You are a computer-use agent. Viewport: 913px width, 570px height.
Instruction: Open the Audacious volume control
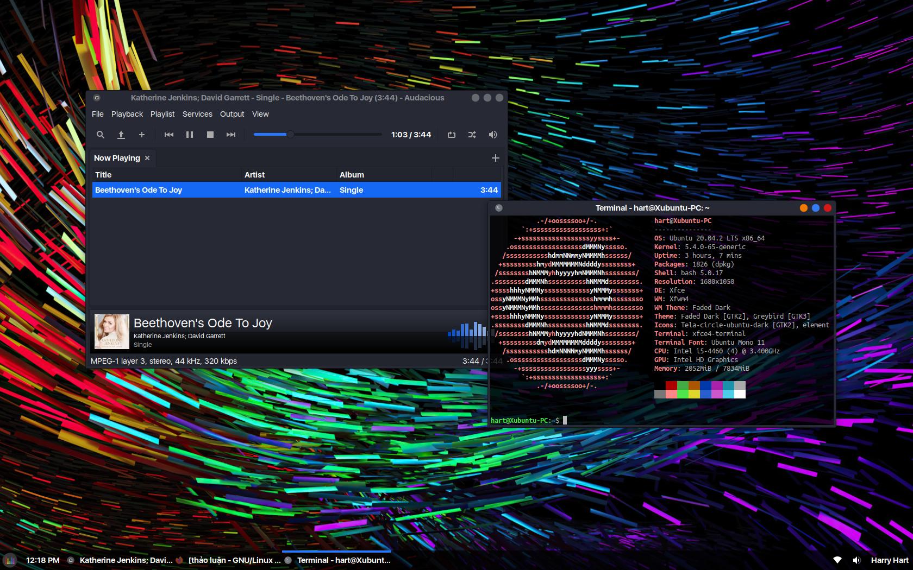tap(493, 135)
